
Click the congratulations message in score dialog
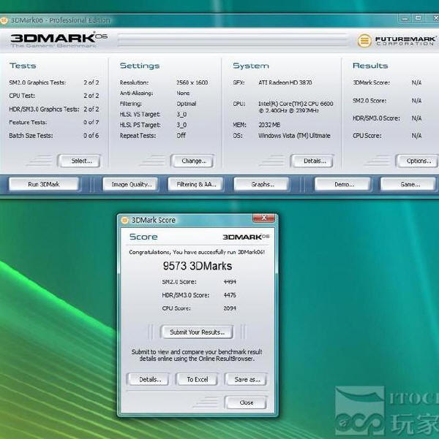[197, 252]
